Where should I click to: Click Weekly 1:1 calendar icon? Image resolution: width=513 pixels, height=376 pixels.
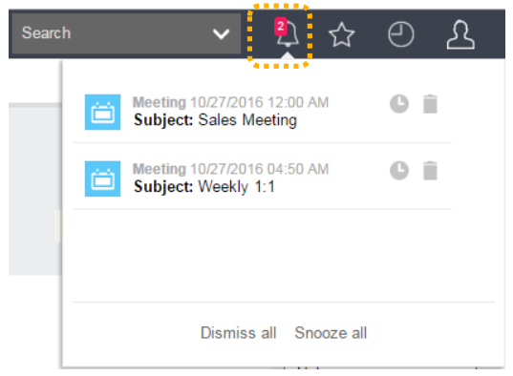coord(103,178)
